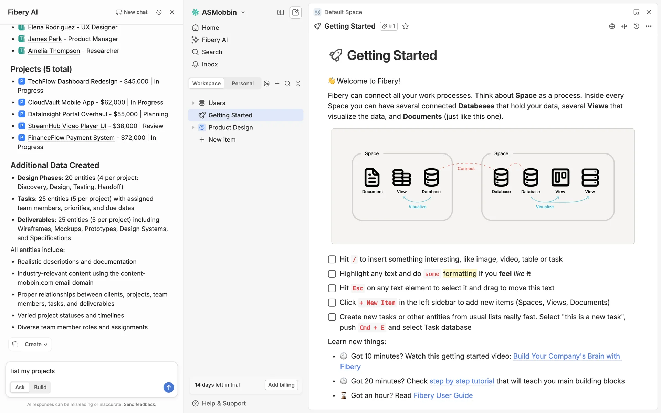
Task: Open chat history clock icon
Action: tap(159, 12)
